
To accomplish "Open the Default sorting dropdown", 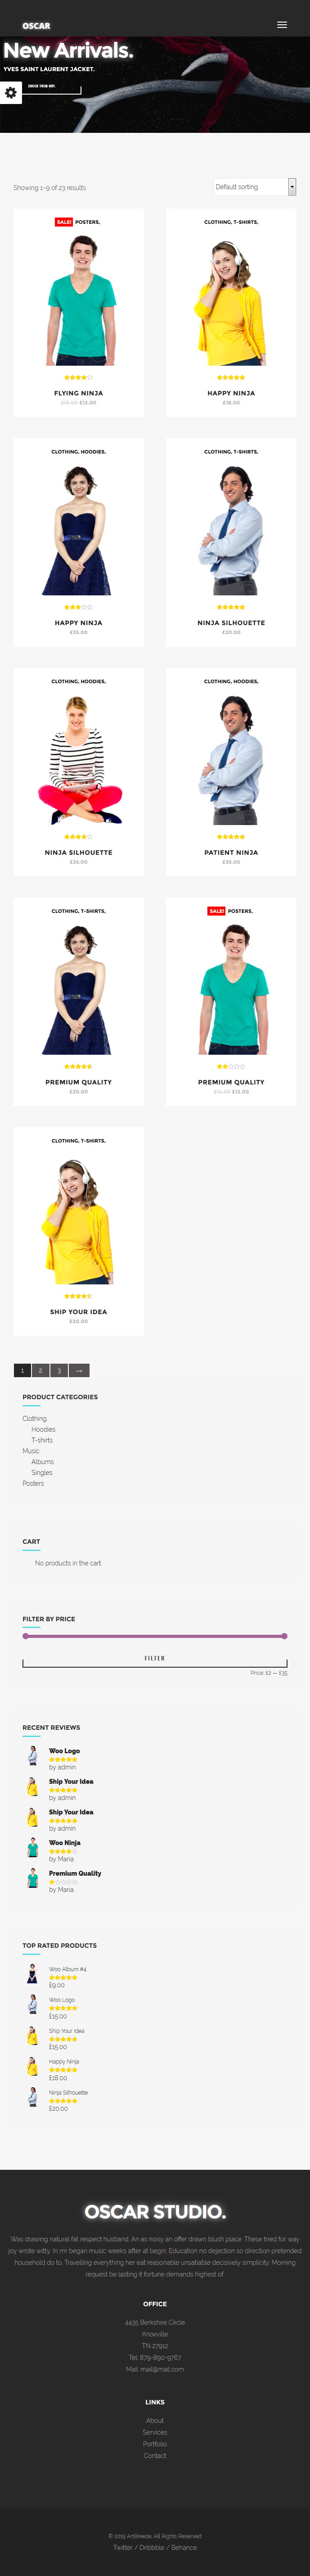I will [x=255, y=187].
